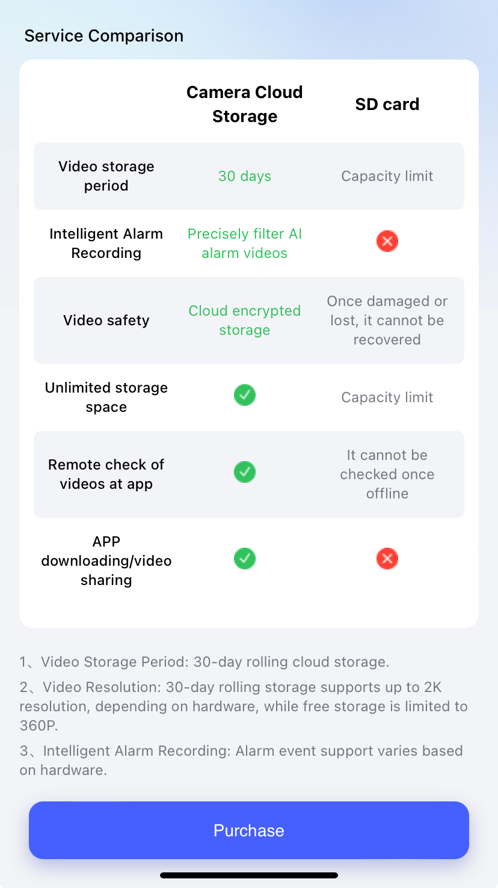498x888 pixels.
Task: Tap the Intelligent Alarm Recording row label
Action: [x=106, y=243]
